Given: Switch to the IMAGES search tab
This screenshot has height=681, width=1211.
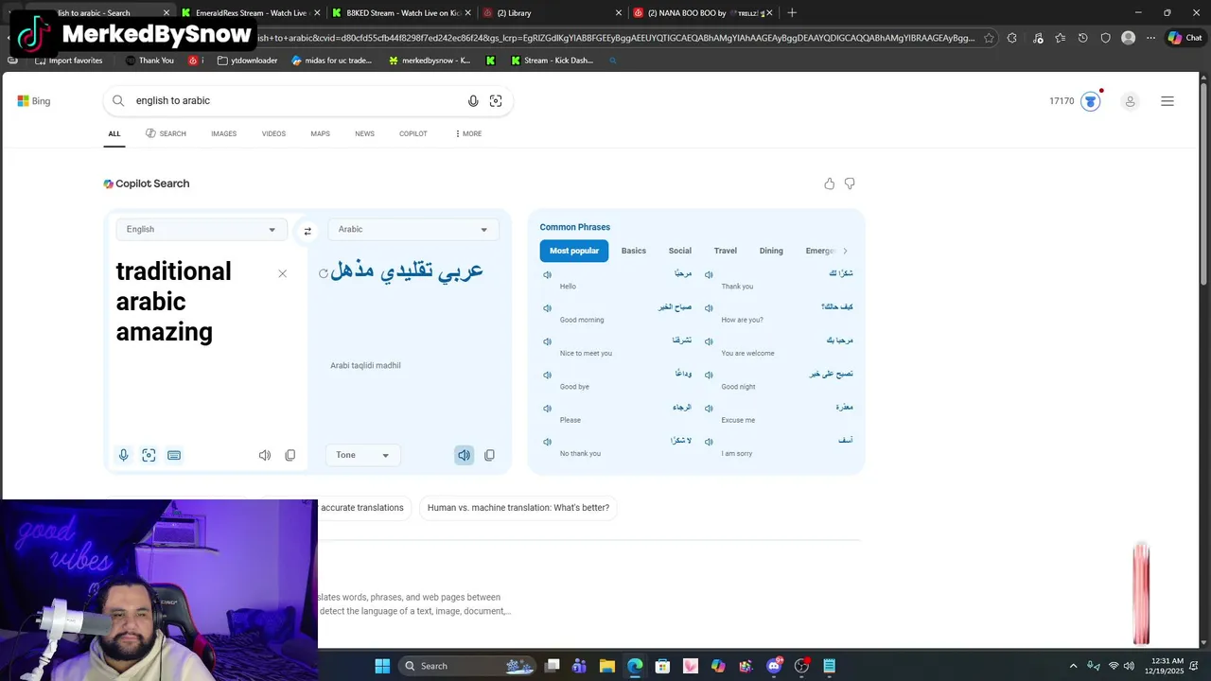Looking at the screenshot, I should (x=224, y=133).
